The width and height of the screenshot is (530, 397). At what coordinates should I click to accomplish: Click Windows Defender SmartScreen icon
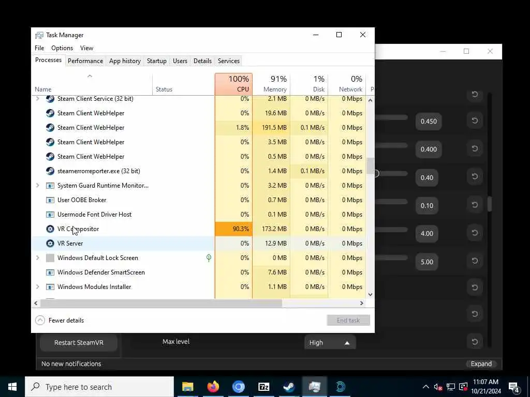50,272
